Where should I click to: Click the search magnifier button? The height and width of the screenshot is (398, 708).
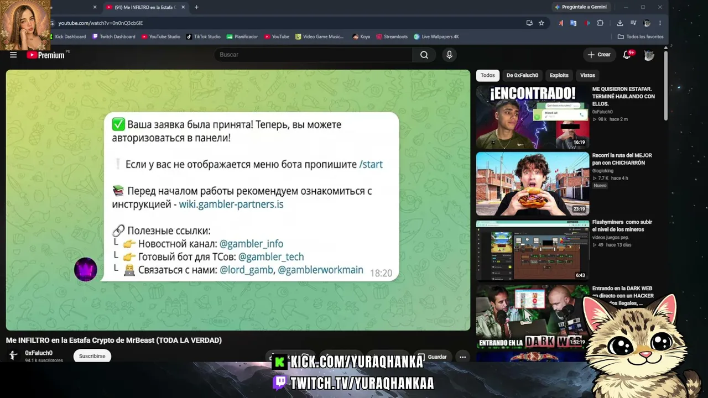point(424,55)
